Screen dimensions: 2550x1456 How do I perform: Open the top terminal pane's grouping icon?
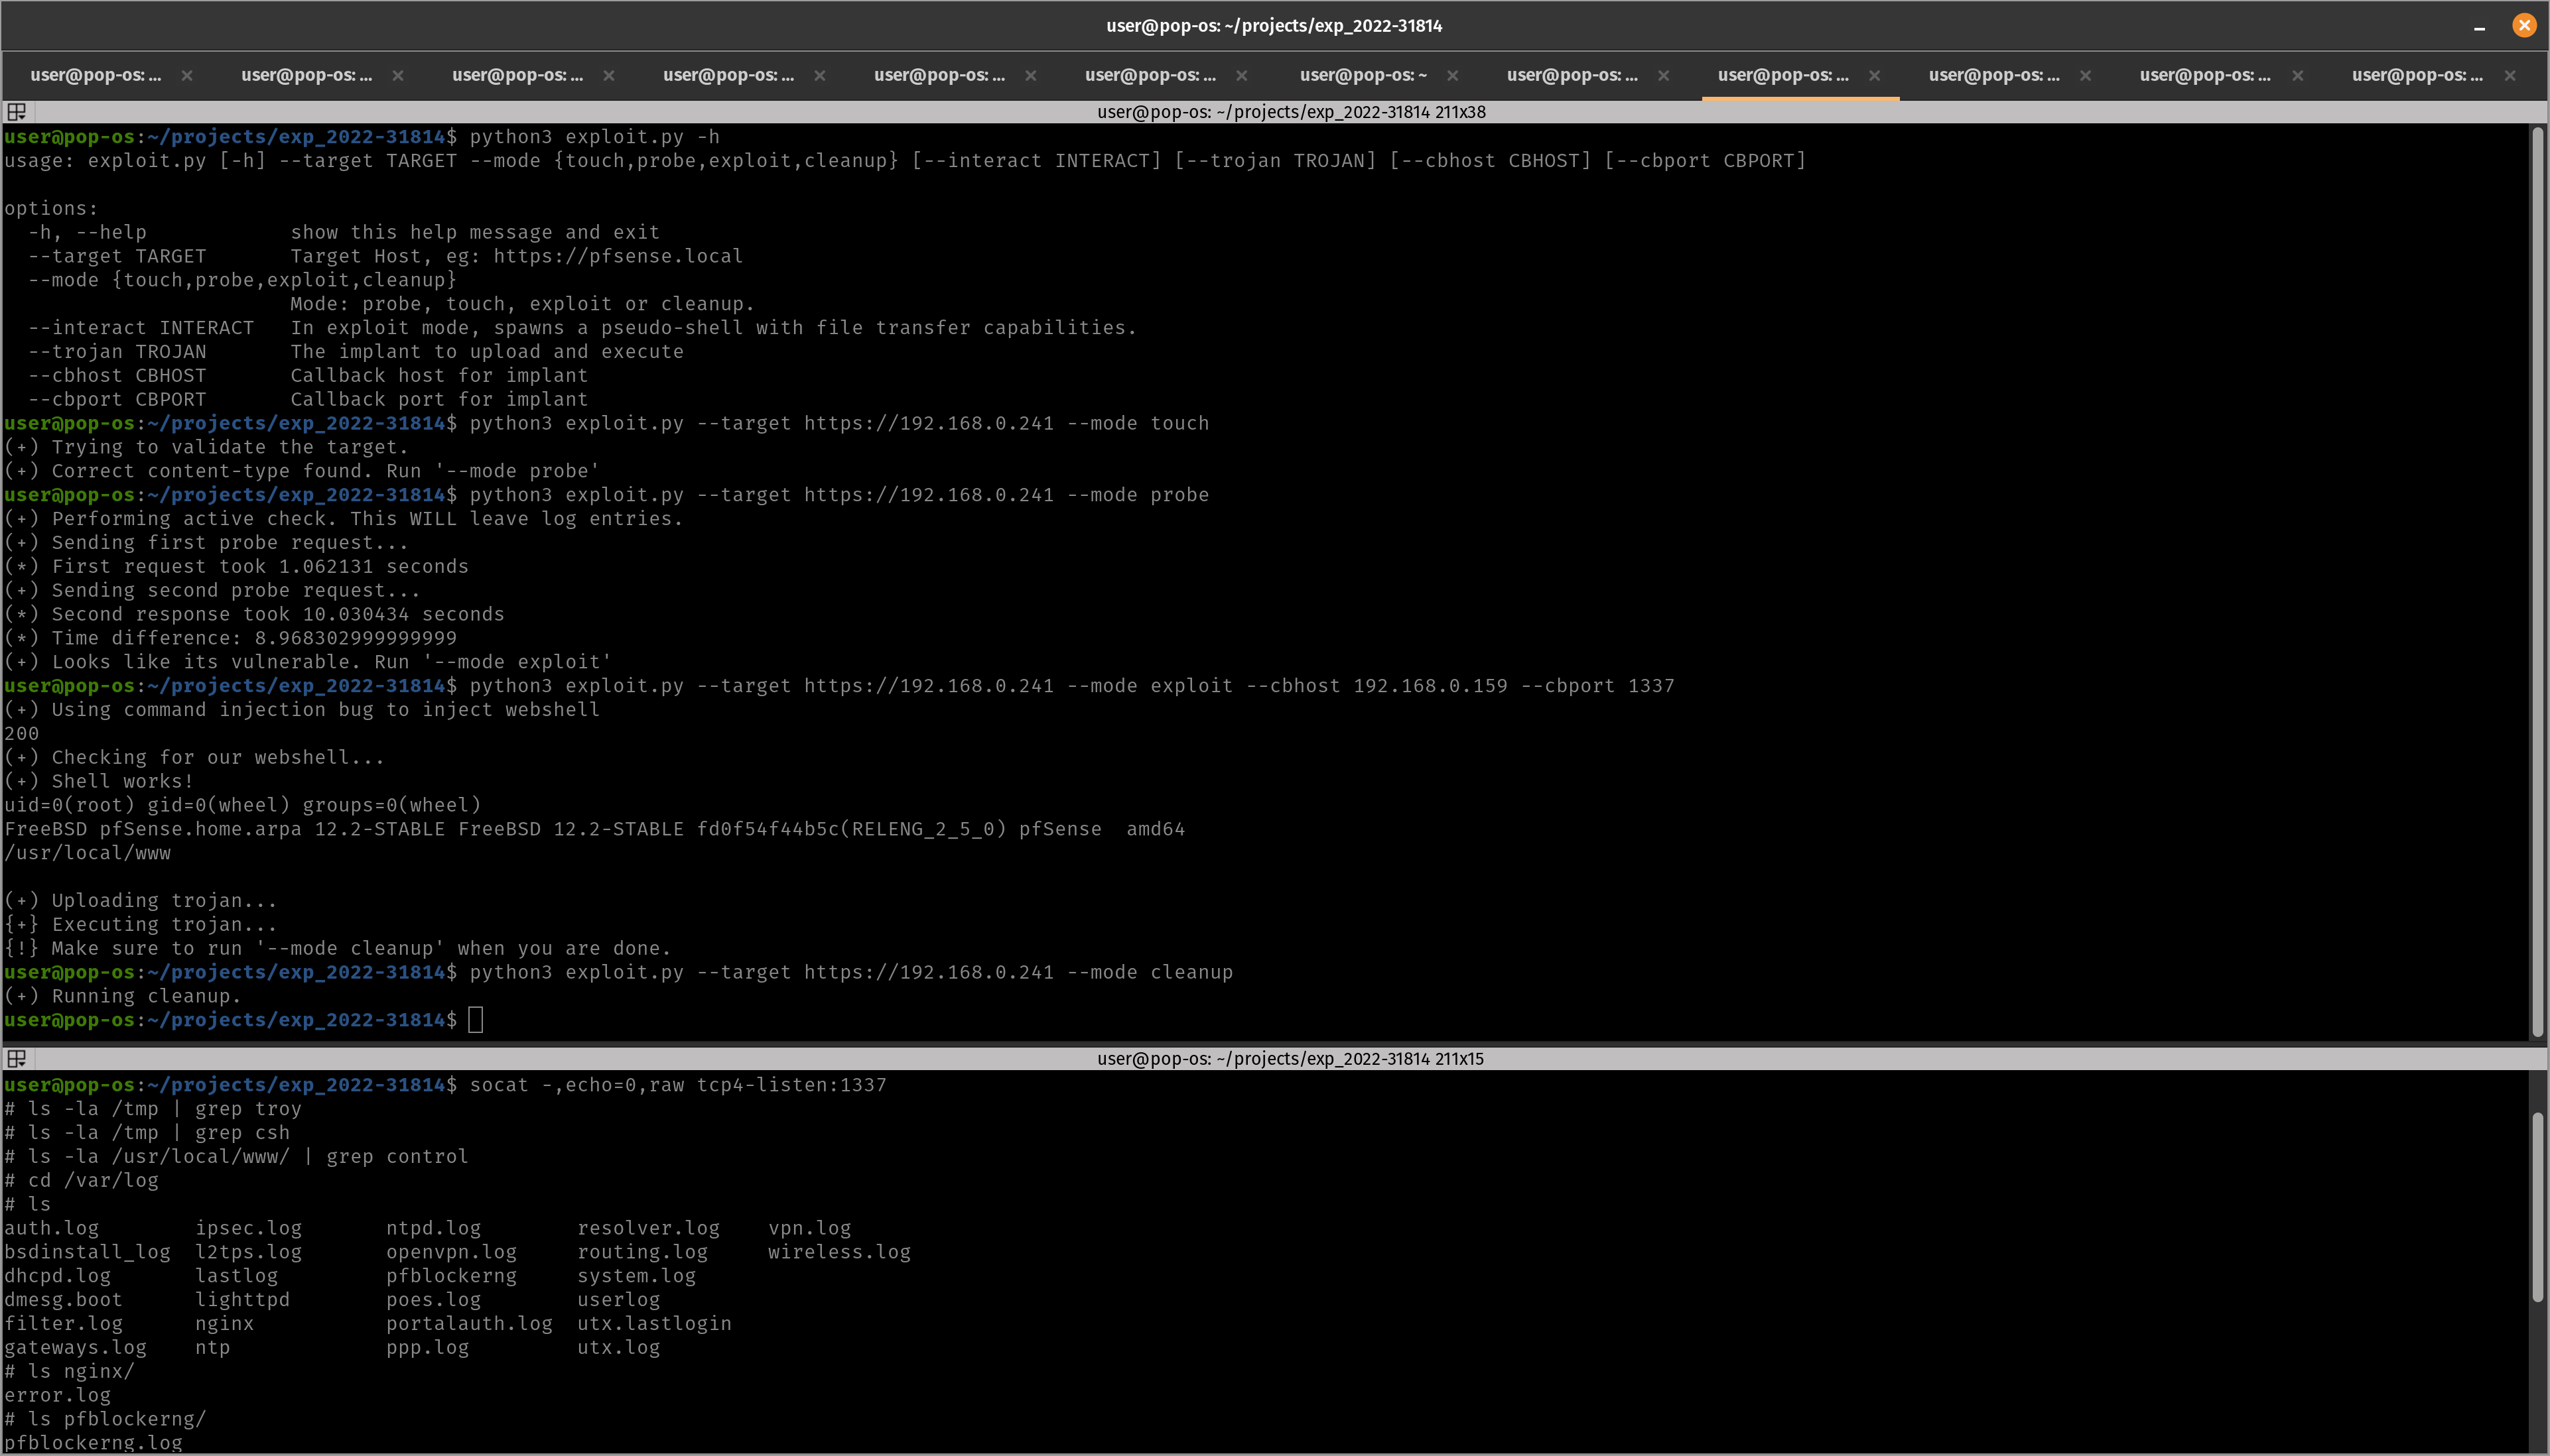(17, 112)
